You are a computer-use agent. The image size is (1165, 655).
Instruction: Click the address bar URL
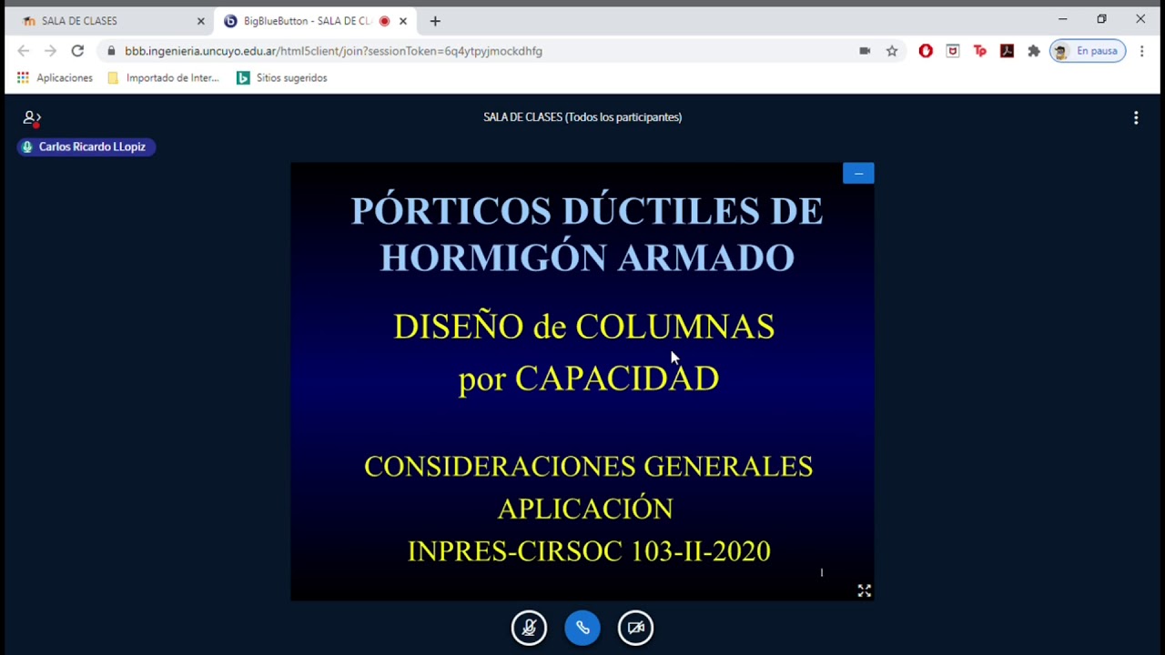pos(333,51)
